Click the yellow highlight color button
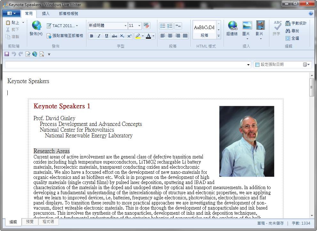The image size is (317, 231). point(138,36)
